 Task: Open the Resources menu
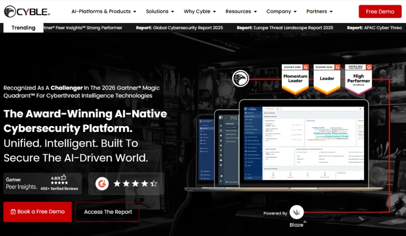tap(241, 11)
